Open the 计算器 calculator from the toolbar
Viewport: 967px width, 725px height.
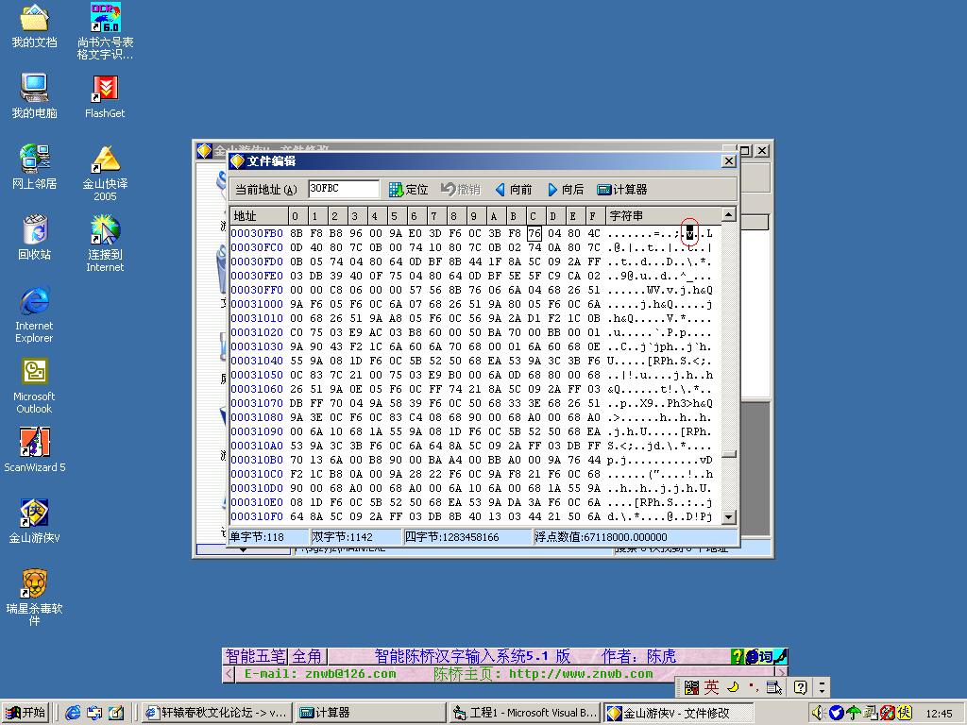[621, 190]
